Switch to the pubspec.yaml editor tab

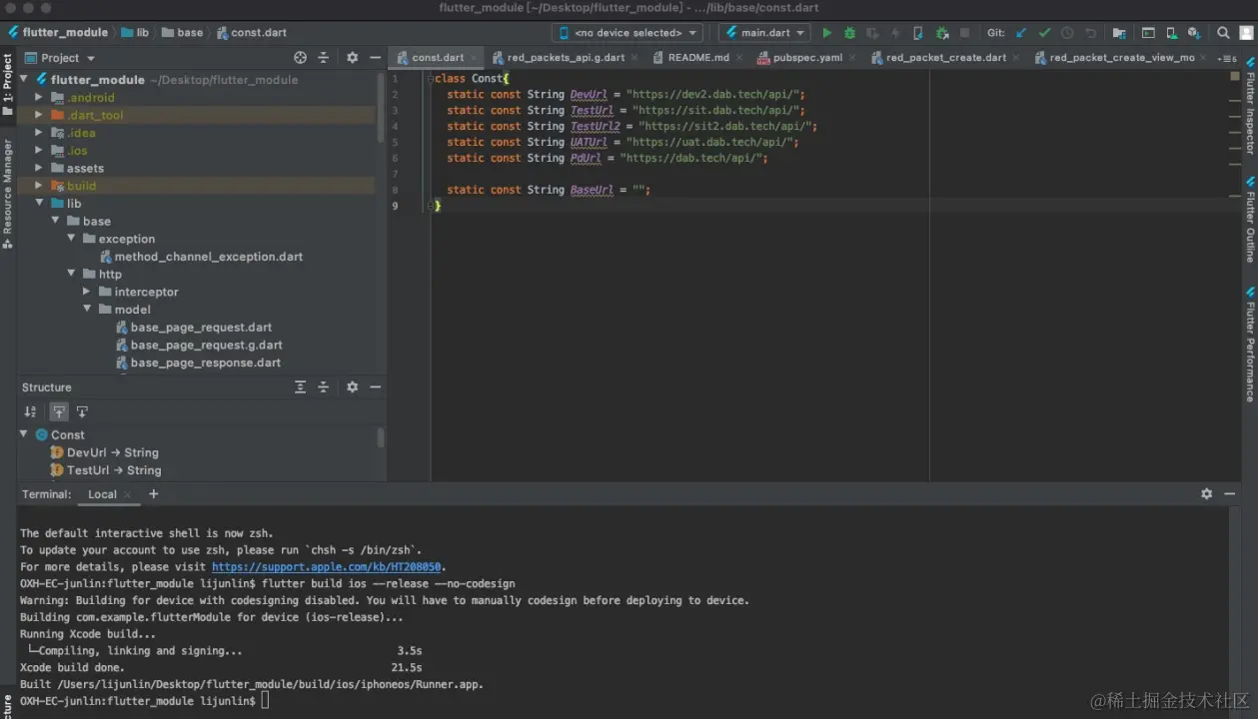point(806,58)
